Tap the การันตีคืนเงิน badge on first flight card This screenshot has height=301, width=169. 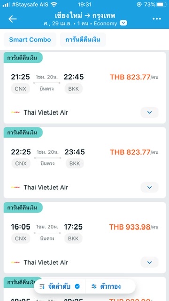23,57
